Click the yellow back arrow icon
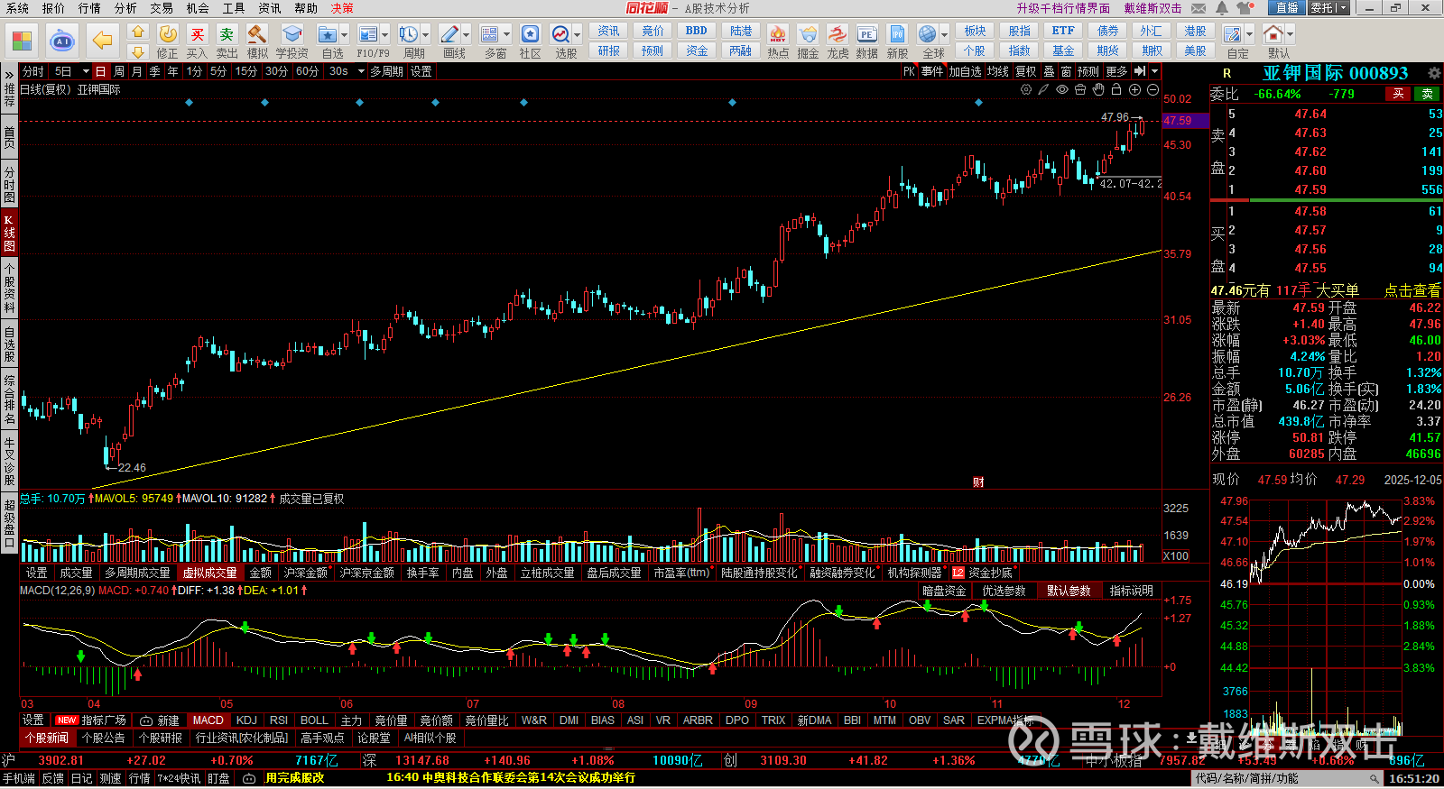 103,41
